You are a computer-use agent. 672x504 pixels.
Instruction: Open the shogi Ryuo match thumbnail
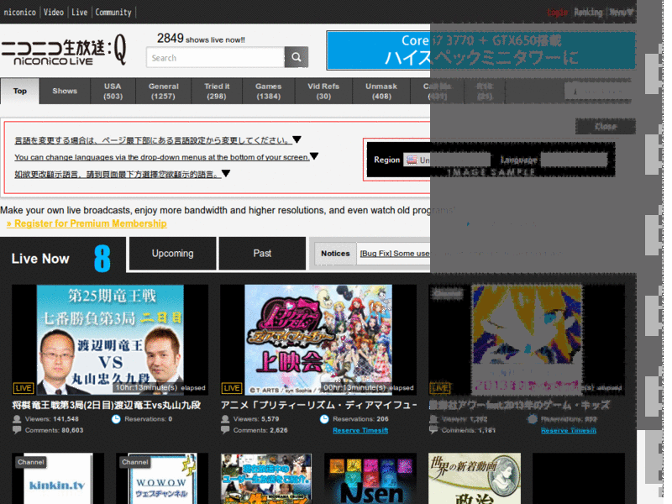pyautogui.click(x=110, y=340)
